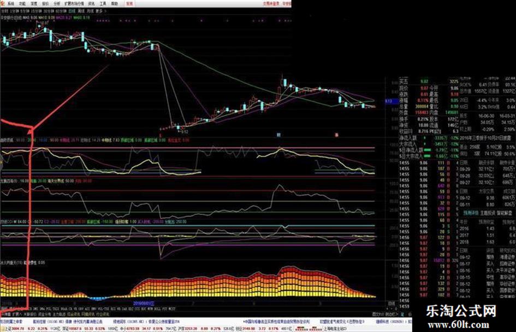Click the blue marker icon below K-line chart
516x332 pixels.
pos(278,135)
